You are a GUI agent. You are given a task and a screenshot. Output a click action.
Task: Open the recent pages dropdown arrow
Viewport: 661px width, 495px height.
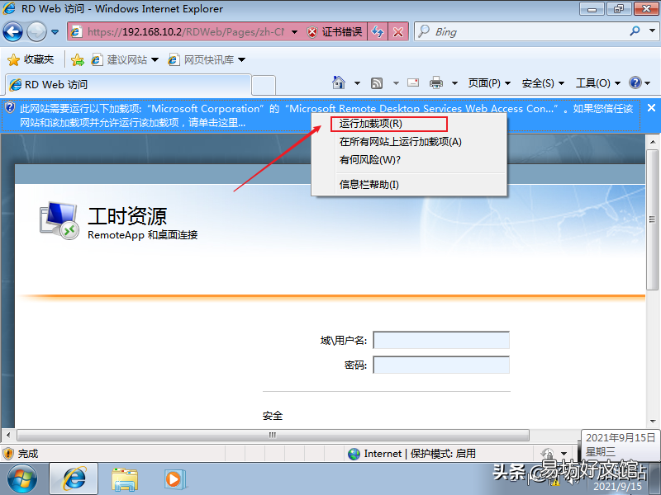tap(55, 32)
